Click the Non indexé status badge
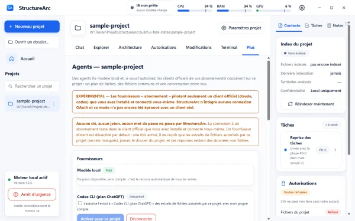Image resolution: width=355 pixels, height=221 pixels. 295,53
